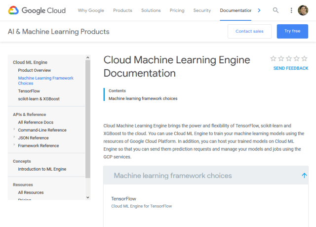
Task: Show more navigation tabs with right chevron
Action: point(259,10)
